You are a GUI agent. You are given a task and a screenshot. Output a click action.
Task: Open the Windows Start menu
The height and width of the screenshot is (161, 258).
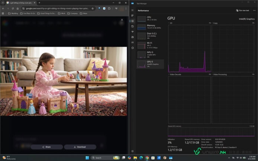point(87,158)
